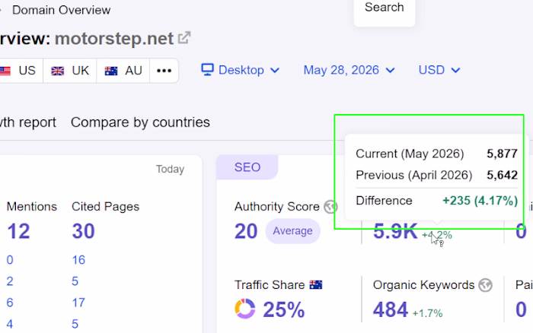Open the USD currency dropdown
Image resolution: width=533 pixels, height=333 pixels.
click(439, 70)
